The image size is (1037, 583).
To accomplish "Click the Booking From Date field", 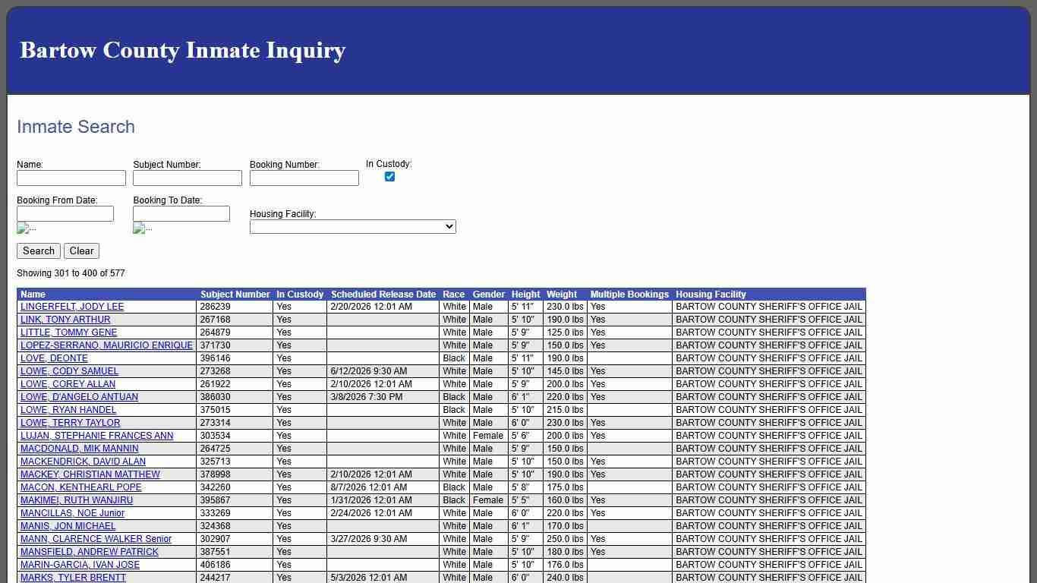I will pos(65,213).
